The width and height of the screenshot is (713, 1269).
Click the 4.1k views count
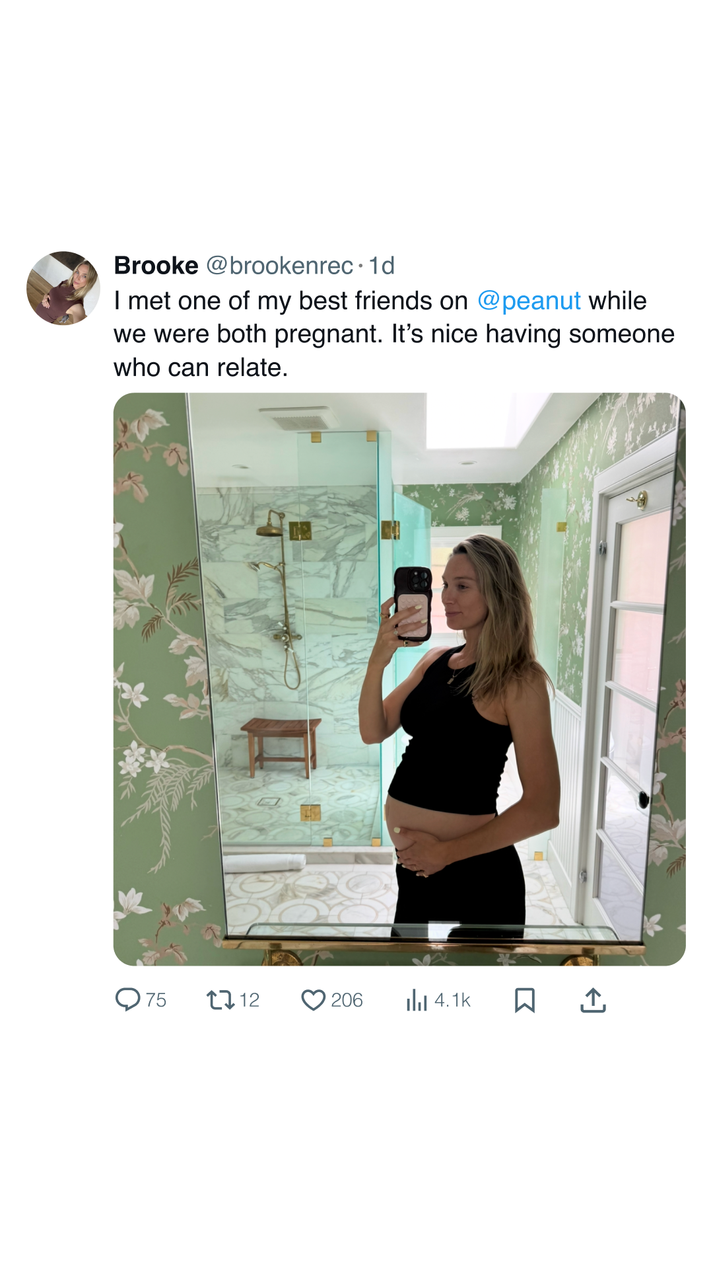453,1000
